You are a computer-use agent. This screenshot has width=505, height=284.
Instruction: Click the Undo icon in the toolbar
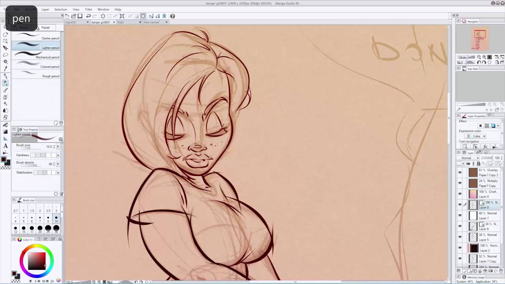click(88, 16)
